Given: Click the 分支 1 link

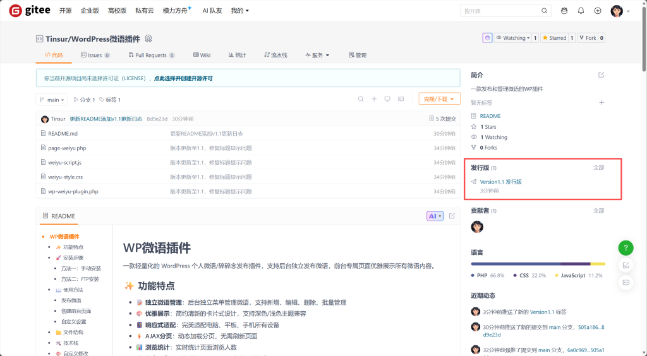Looking at the screenshot, I should click(x=84, y=100).
